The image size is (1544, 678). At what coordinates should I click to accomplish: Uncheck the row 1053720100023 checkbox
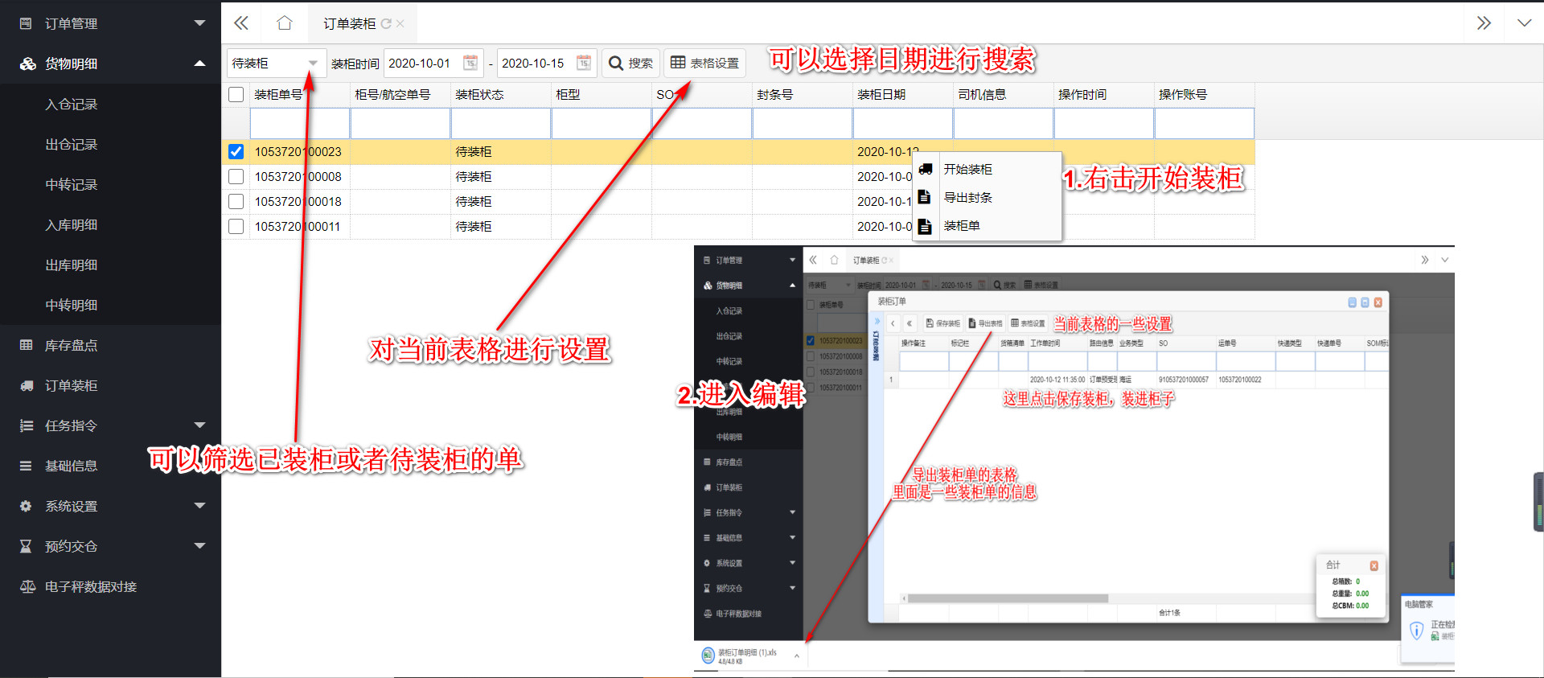(236, 151)
